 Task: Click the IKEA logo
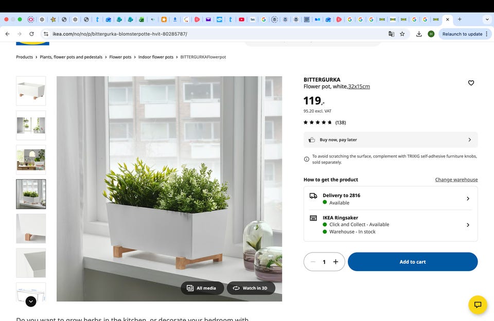pyautogui.click(x=32, y=44)
